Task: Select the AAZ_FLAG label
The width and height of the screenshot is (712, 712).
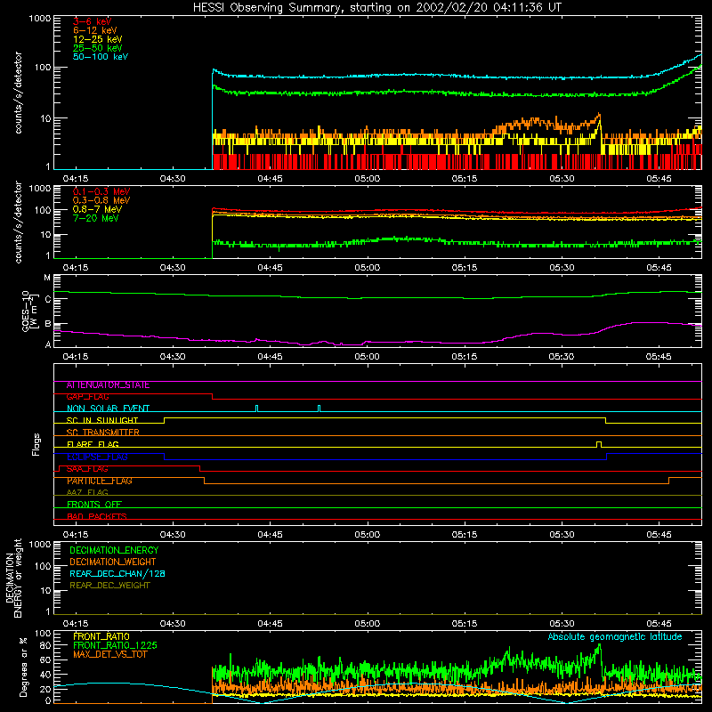Action: (x=87, y=493)
